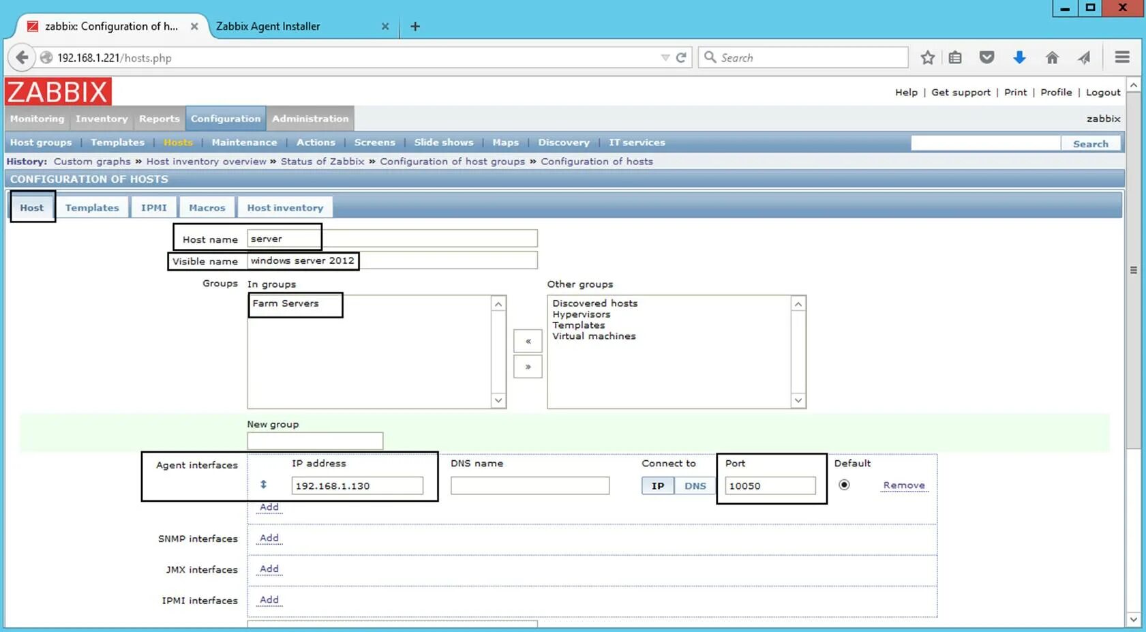Open a new browser tab with plus
This screenshot has height=632, width=1146.
point(414,27)
